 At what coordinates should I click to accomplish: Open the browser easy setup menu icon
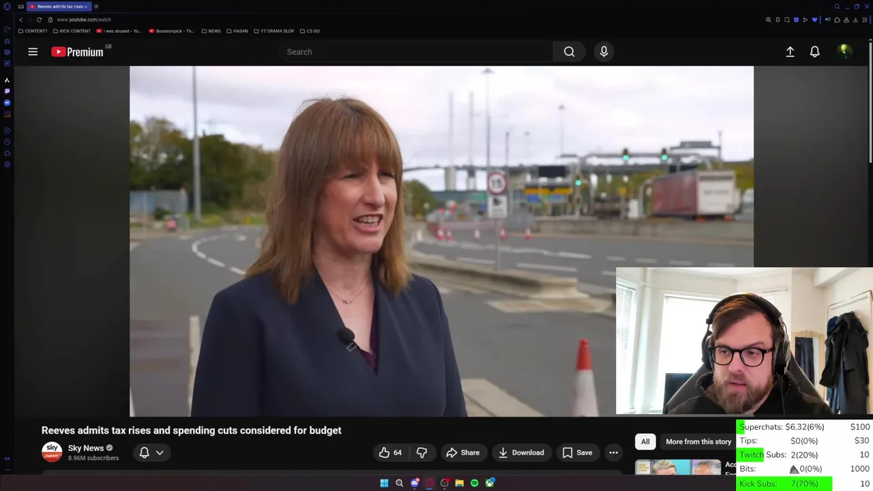(x=865, y=20)
